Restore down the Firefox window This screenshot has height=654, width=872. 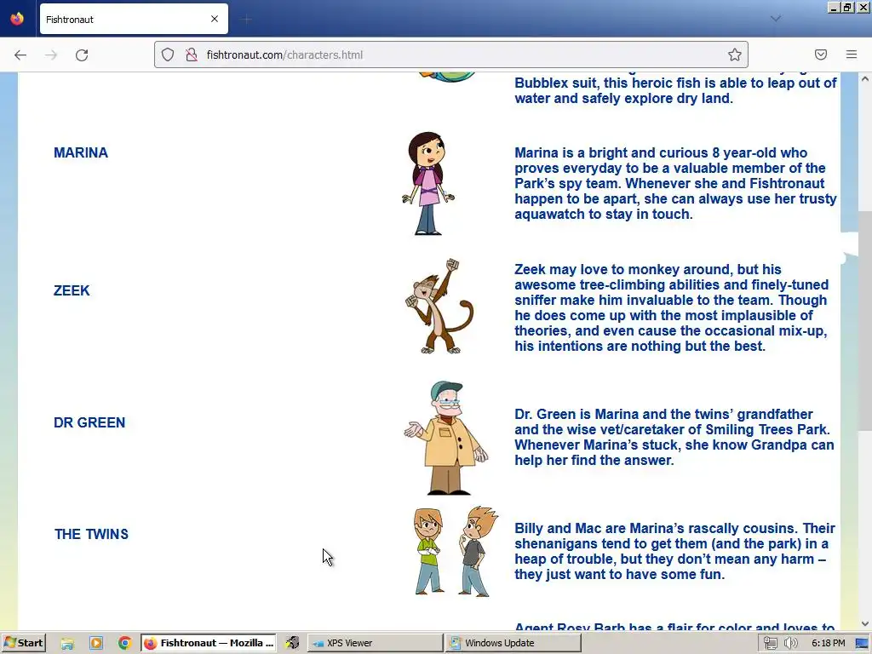pyautogui.click(x=847, y=7)
